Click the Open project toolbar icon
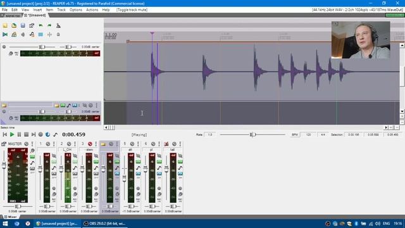 [x=14, y=25]
